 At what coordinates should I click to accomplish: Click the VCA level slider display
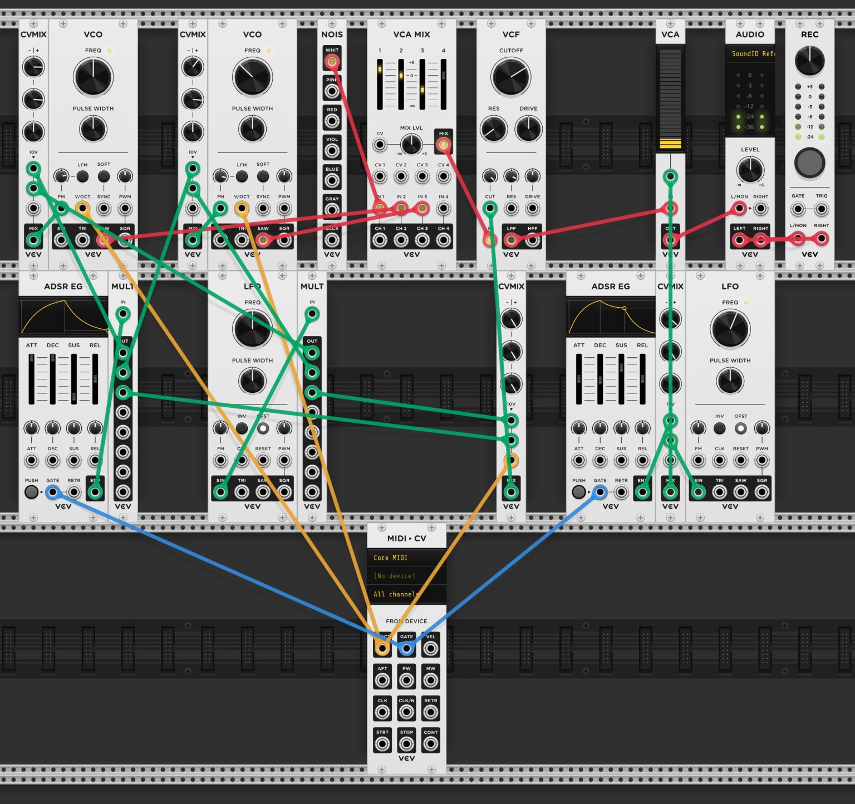click(x=670, y=98)
